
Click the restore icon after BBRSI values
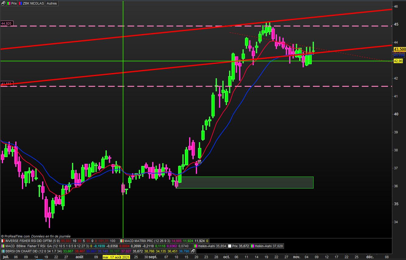193,251
